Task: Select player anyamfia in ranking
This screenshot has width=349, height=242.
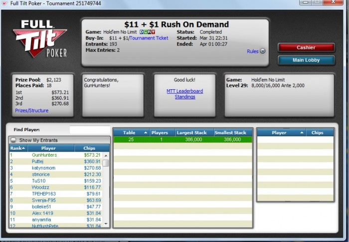Action: 56,220
